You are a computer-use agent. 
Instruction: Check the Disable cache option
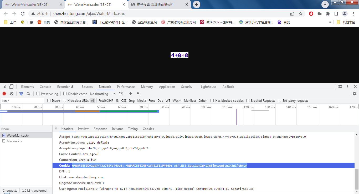coord(65,94)
